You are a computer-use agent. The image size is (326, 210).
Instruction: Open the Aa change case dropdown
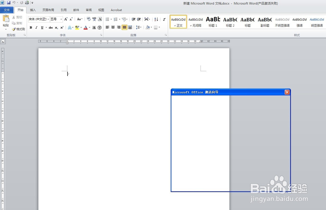coord(80,19)
